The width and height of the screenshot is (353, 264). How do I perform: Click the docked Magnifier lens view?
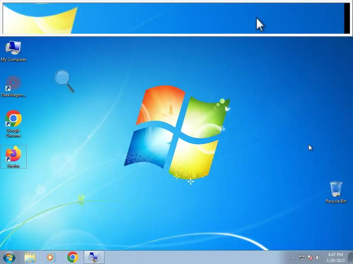176,19
